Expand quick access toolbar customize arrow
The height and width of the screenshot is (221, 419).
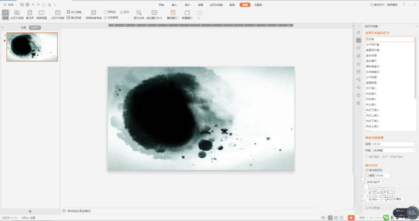pos(55,5)
